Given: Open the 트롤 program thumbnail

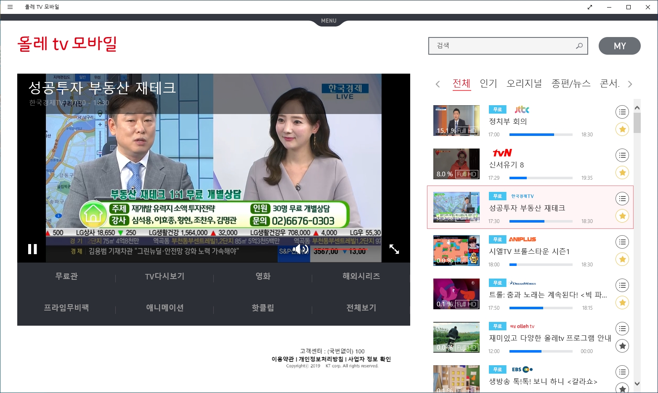Looking at the screenshot, I should [x=456, y=294].
